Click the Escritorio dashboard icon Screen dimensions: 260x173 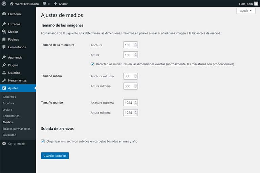[x=4, y=14]
